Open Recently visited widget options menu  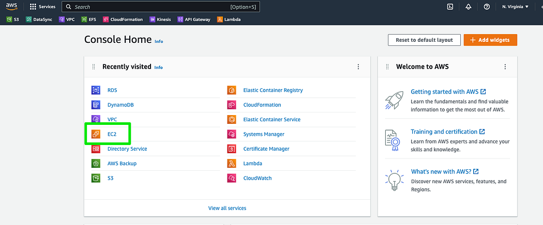pyautogui.click(x=358, y=67)
